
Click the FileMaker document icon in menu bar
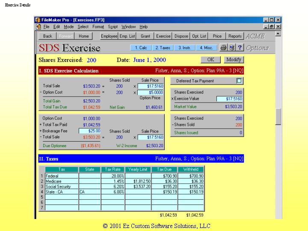coord(38,27)
